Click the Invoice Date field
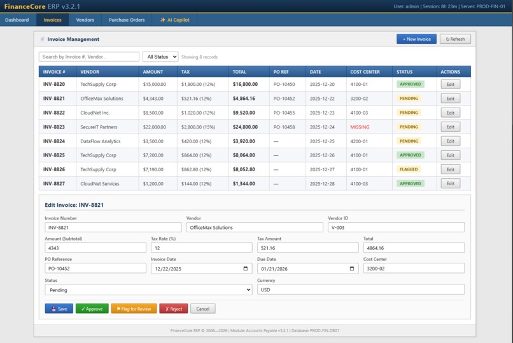513x343 pixels. pos(202,269)
